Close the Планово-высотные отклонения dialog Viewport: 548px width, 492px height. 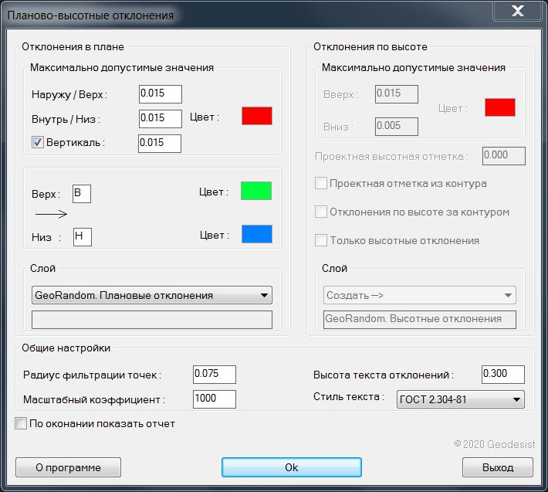click(517, 12)
